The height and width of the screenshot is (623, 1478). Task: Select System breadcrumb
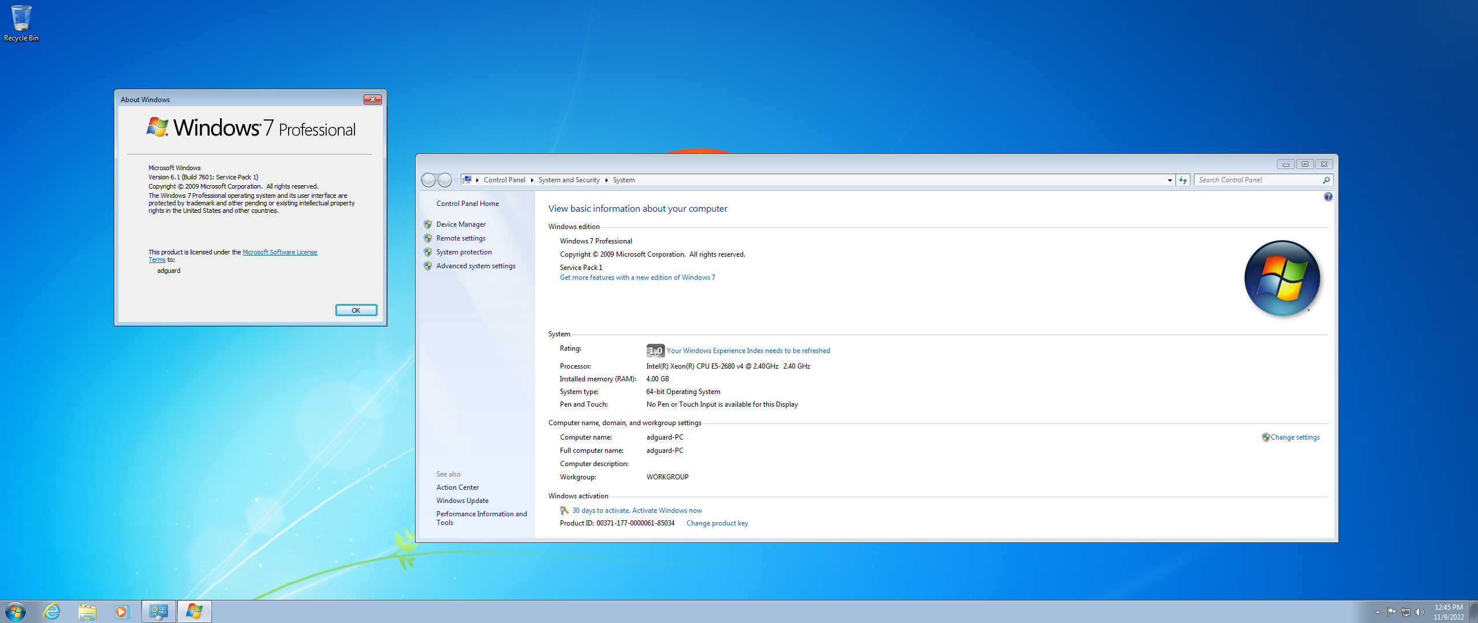coord(624,180)
